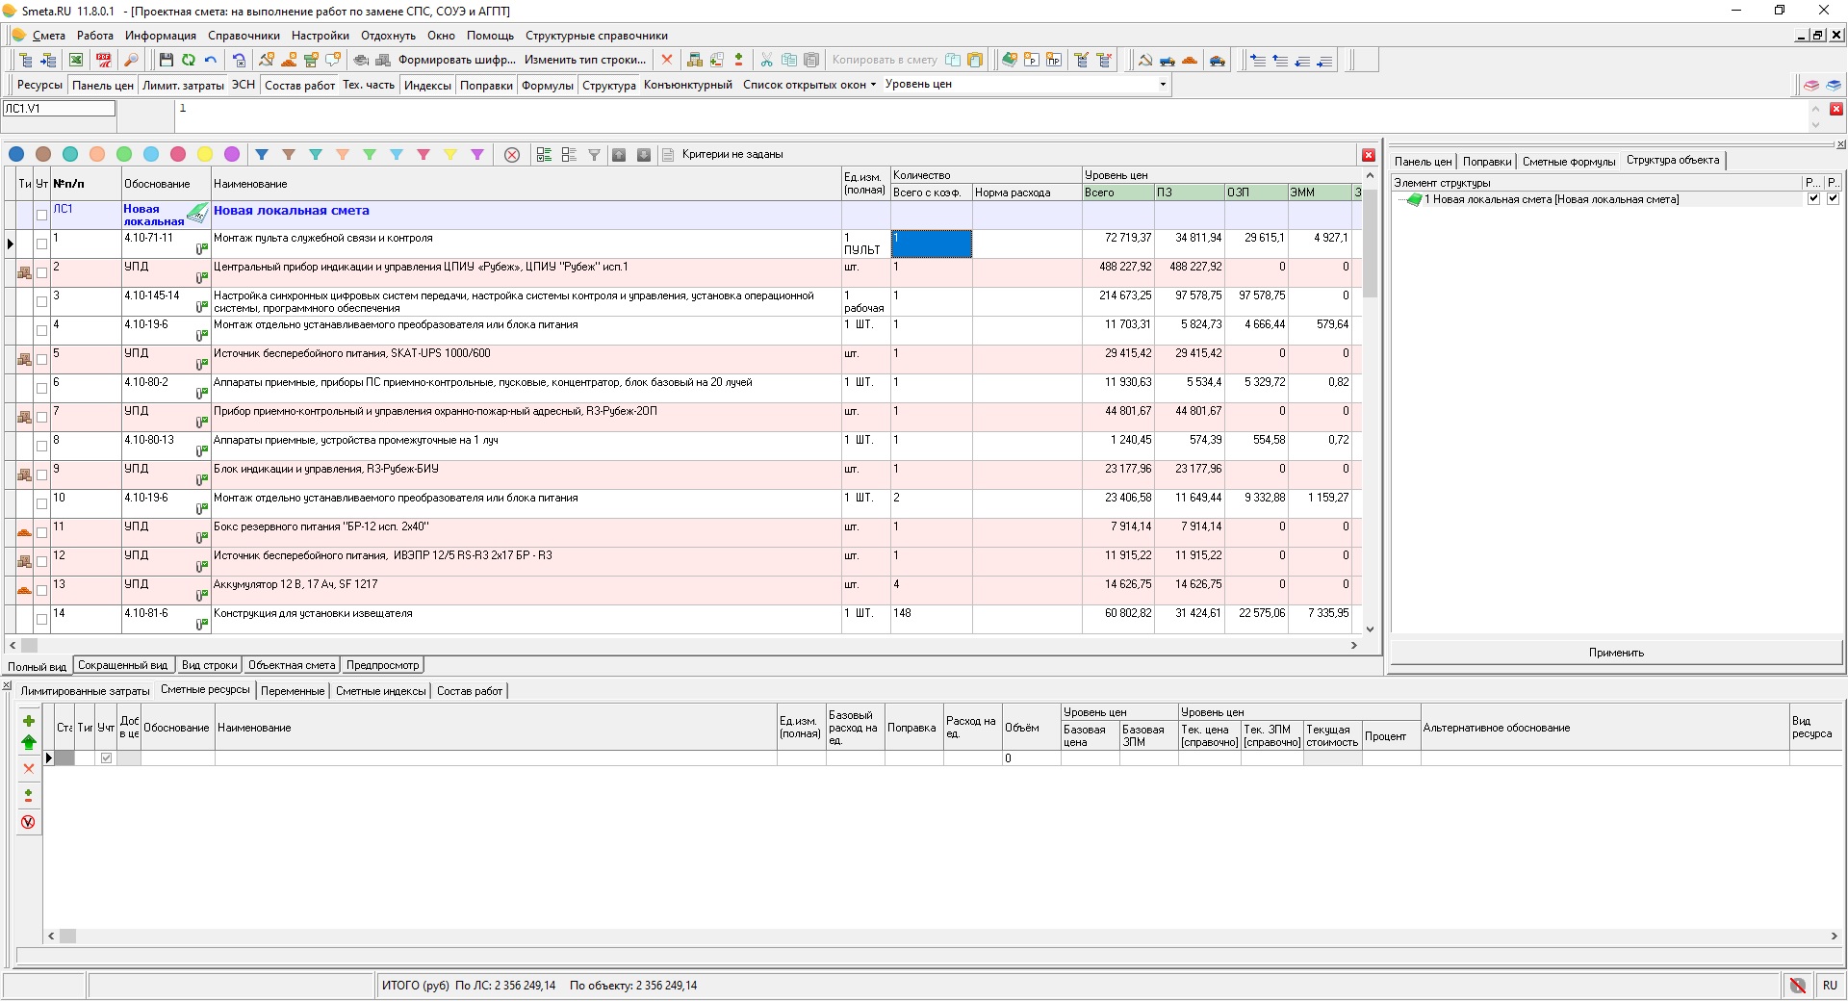Click the red circle clear filter icon
The width and height of the screenshot is (1848, 1001).
point(512,155)
